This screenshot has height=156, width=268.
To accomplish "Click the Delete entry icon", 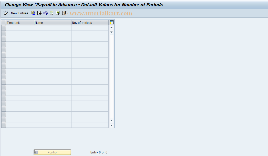I will 39,13.
